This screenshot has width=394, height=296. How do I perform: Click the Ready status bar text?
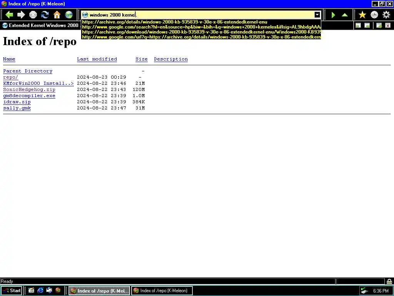[x=7, y=281]
